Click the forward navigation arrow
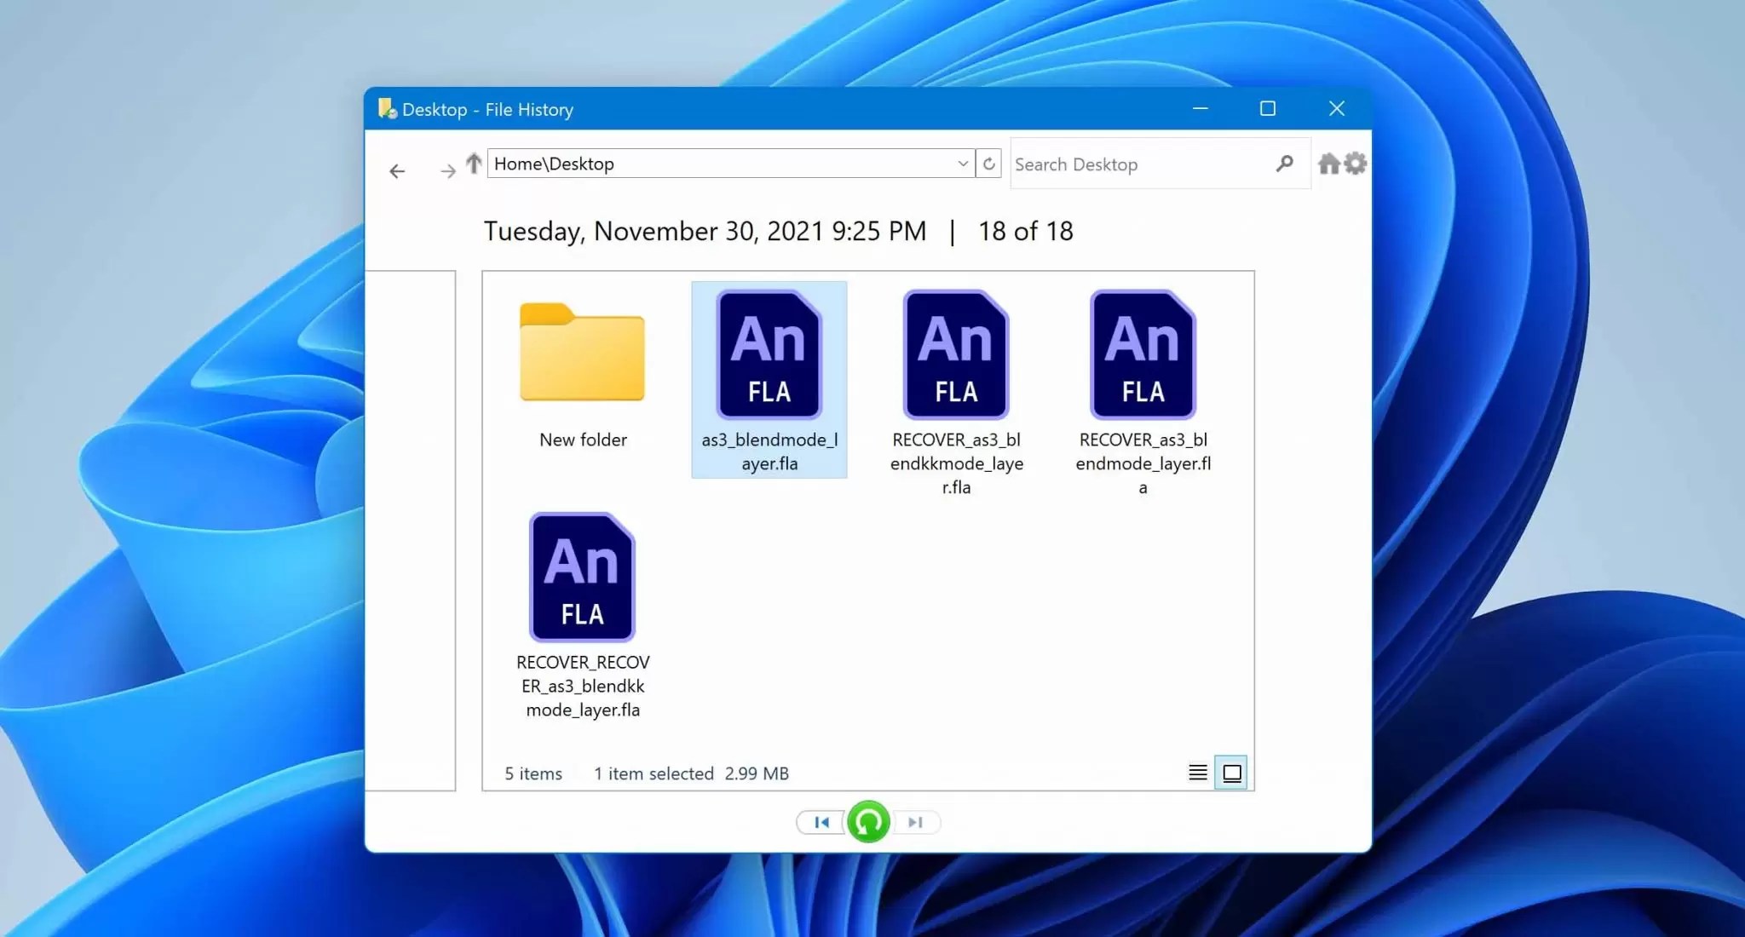The height and width of the screenshot is (937, 1745). click(x=448, y=170)
